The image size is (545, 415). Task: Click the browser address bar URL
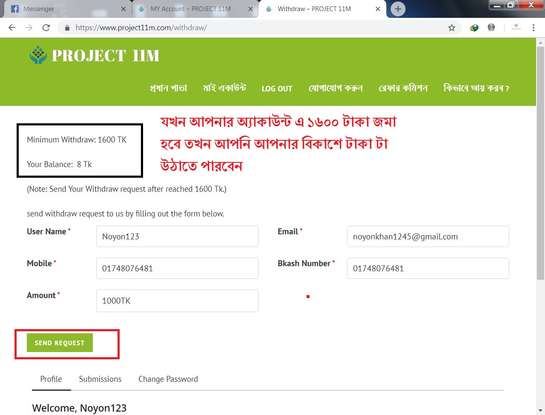141,28
